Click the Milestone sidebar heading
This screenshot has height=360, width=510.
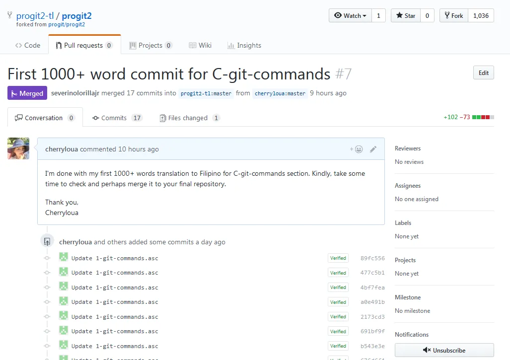point(408,297)
